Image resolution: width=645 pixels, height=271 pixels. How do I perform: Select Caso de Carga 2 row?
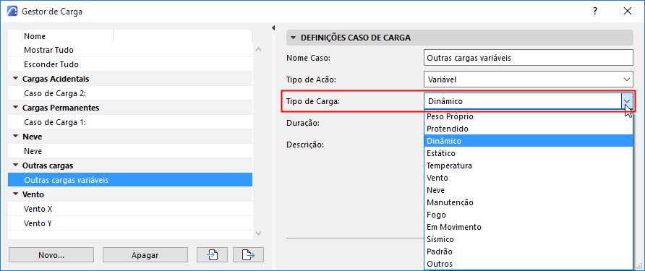pos(130,93)
